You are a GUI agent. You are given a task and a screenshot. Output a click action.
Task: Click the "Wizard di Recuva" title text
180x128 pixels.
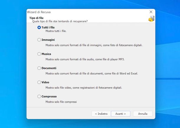click(39, 12)
